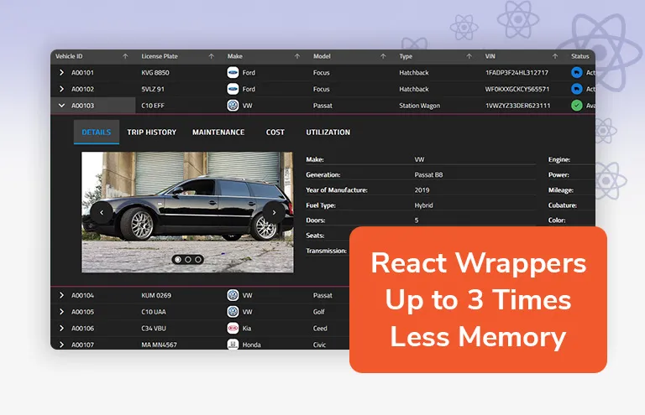Sort by License Plate column arrow
Image resolution: width=645 pixels, height=415 pixels.
pyautogui.click(x=211, y=56)
